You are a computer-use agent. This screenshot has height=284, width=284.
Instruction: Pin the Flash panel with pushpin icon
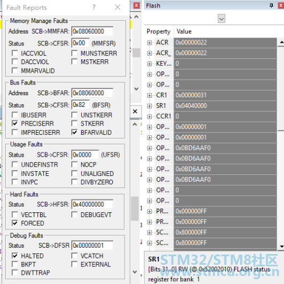tap(271, 5)
